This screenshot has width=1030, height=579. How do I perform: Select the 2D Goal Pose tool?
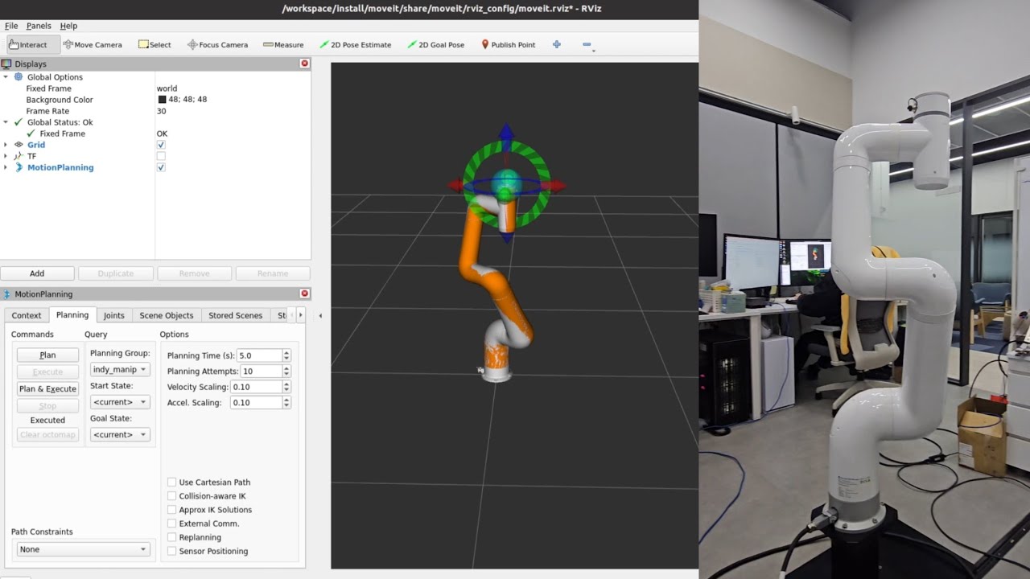(435, 45)
